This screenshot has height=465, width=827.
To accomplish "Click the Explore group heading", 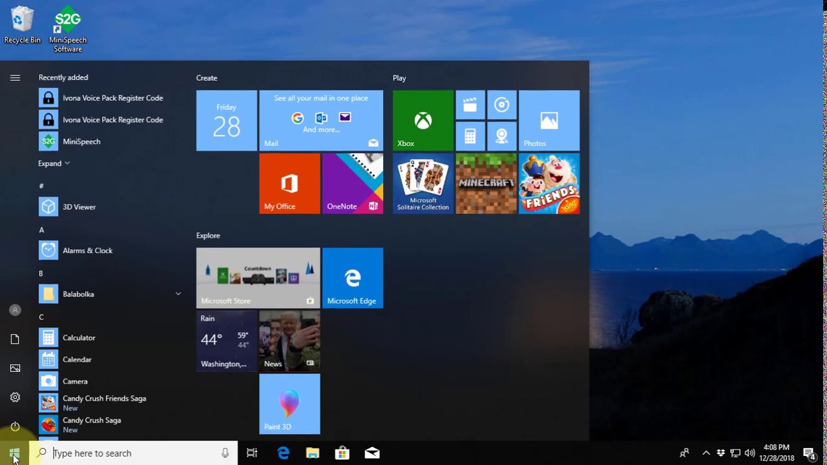I will click(208, 236).
